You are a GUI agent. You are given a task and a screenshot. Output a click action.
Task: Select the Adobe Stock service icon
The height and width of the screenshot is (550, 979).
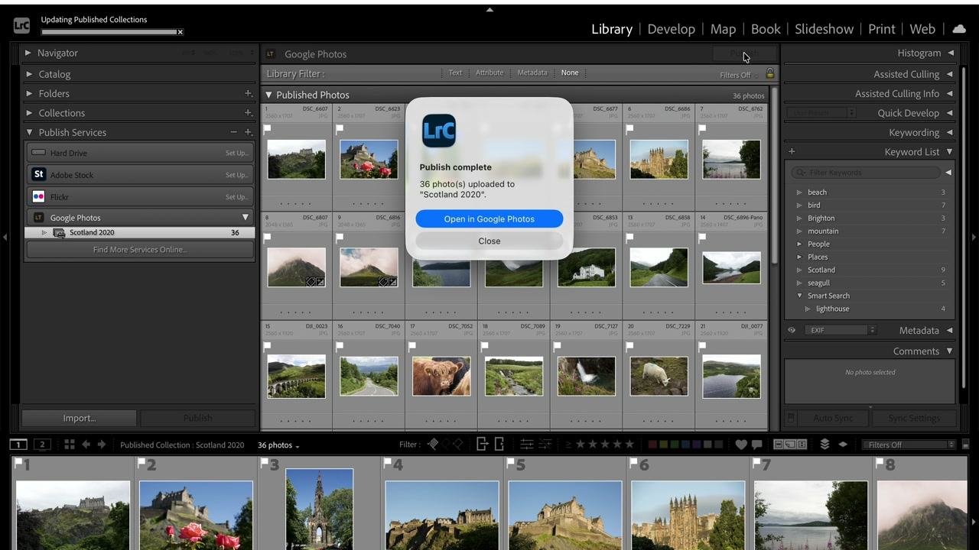point(38,175)
